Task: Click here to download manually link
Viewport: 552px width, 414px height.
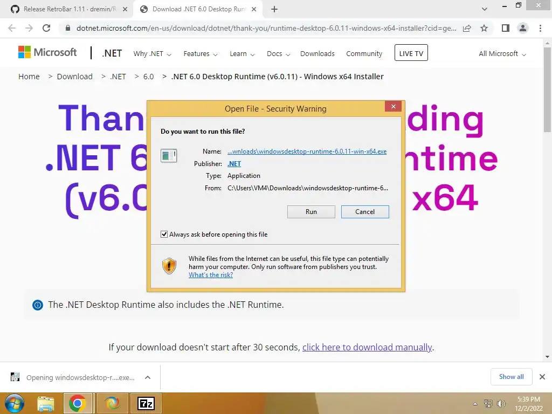Action: (x=367, y=347)
